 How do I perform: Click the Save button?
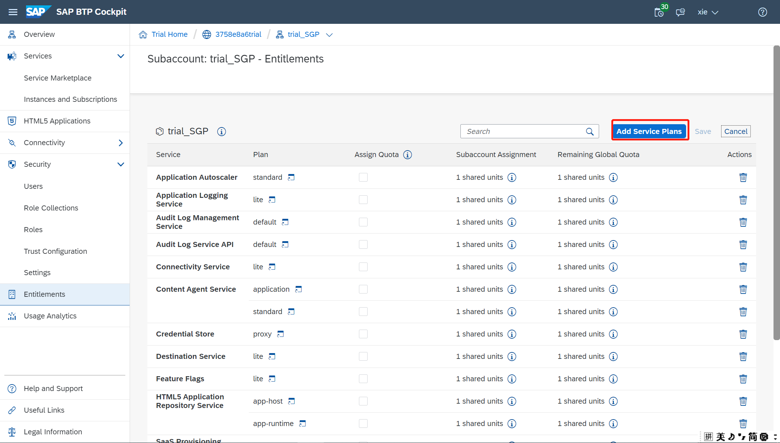tap(703, 131)
